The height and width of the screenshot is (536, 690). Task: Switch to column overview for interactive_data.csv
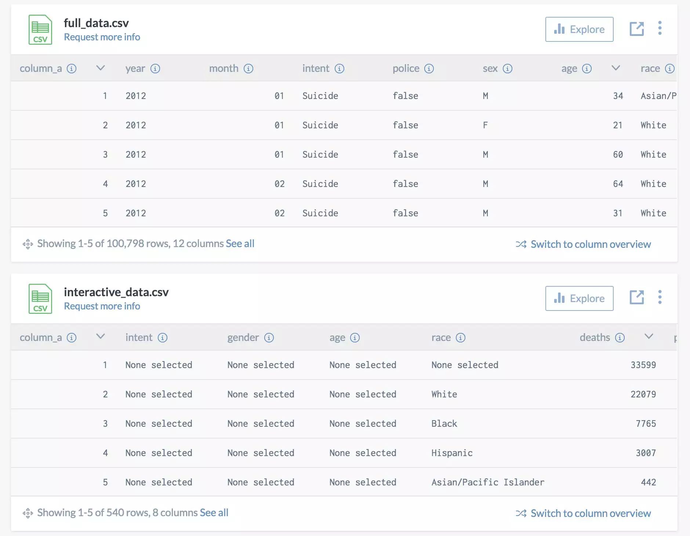(591, 513)
